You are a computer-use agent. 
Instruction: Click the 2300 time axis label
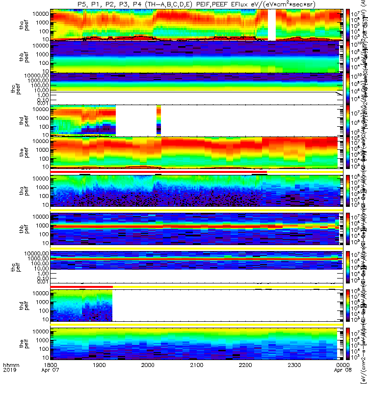(x=294, y=365)
